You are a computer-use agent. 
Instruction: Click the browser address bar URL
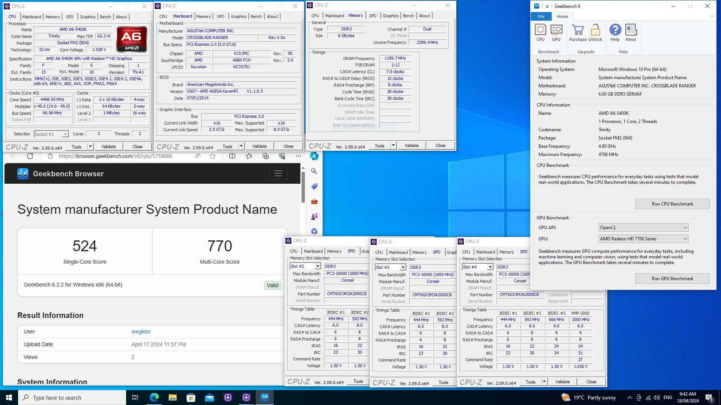click(115, 156)
